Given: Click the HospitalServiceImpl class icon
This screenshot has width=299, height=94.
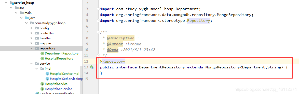Looking at the screenshot, I should click(x=47, y=73).
